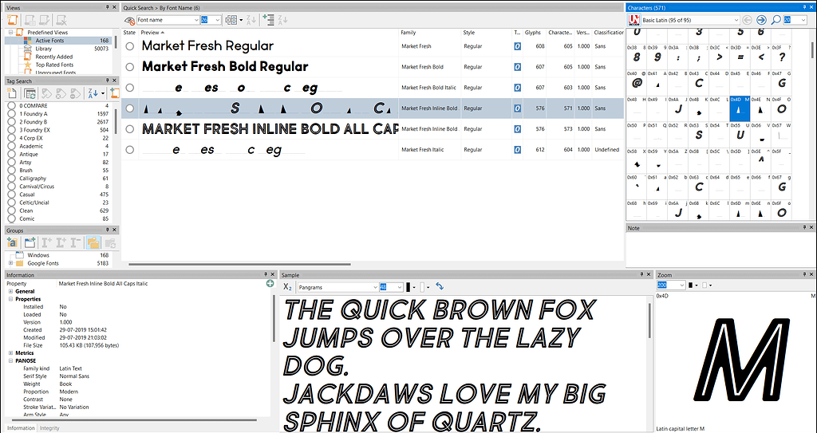Select the Academic tag circle

pos(12,147)
